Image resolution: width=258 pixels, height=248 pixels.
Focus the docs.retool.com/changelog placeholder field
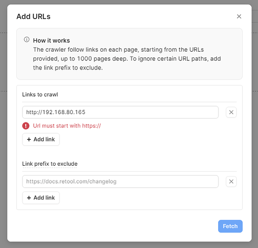pyautogui.click(x=121, y=182)
